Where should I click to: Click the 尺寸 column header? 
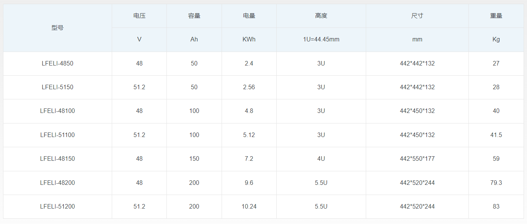(x=417, y=16)
